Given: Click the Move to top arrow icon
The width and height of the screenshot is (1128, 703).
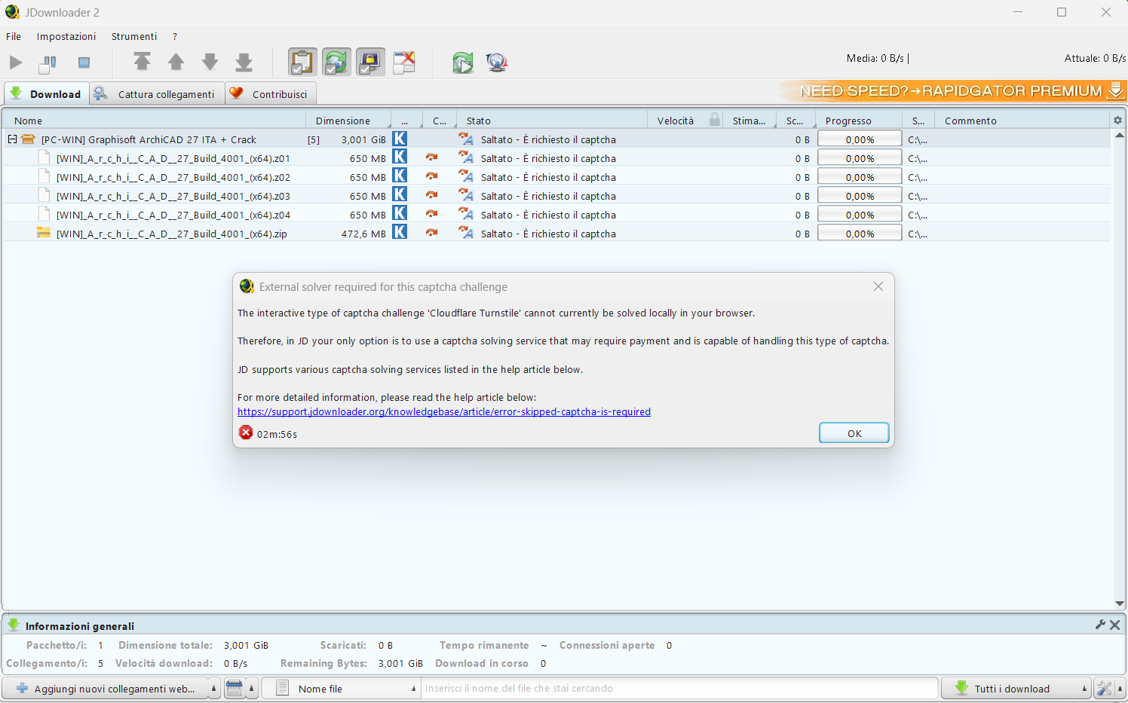Looking at the screenshot, I should coord(142,63).
